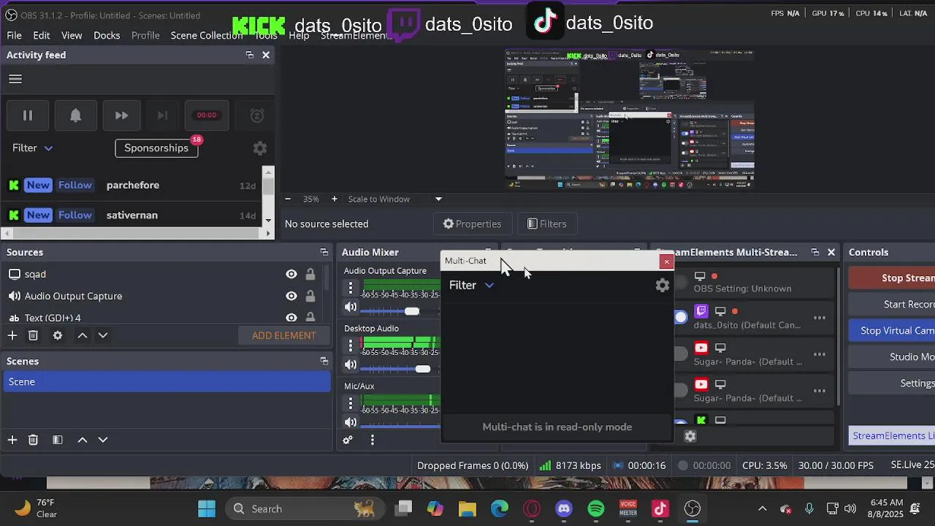Move scene up with arrow
Screen dimensions: 935x526
83,440
